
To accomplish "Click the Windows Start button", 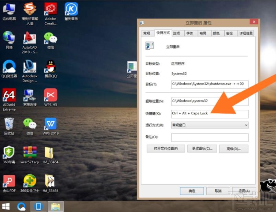I will [5, 207].
